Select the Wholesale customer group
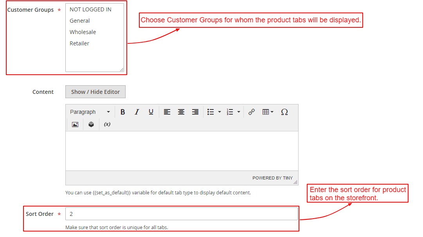 83,32
